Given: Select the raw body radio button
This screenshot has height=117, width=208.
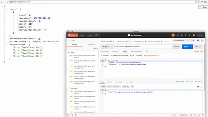Looking at the screenshot, I should pos(131,56).
